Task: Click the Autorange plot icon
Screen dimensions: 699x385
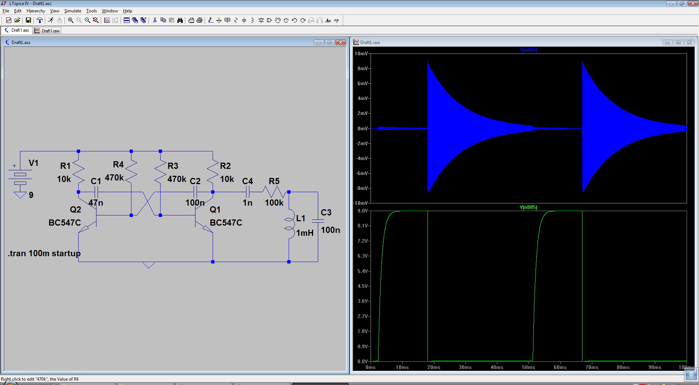Action: (x=107, y=20)
